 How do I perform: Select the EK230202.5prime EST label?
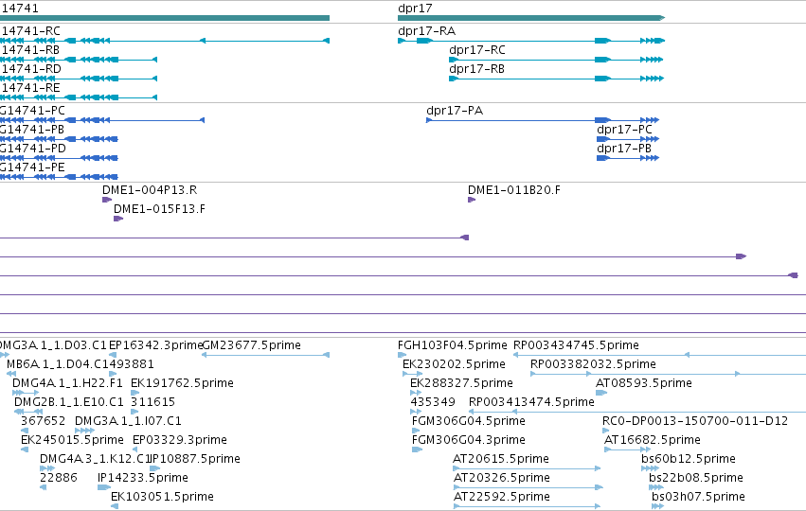454,364
